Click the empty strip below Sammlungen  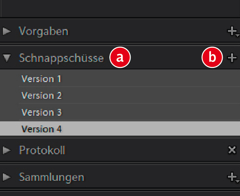[x=120, y=193]
